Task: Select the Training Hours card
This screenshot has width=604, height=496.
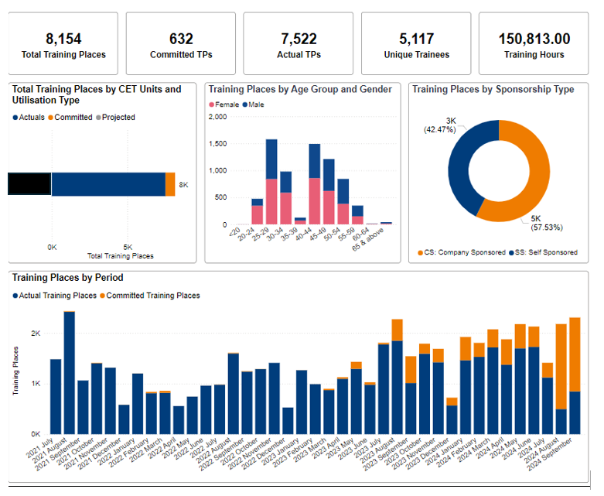Action: click(x=534, y=44)
